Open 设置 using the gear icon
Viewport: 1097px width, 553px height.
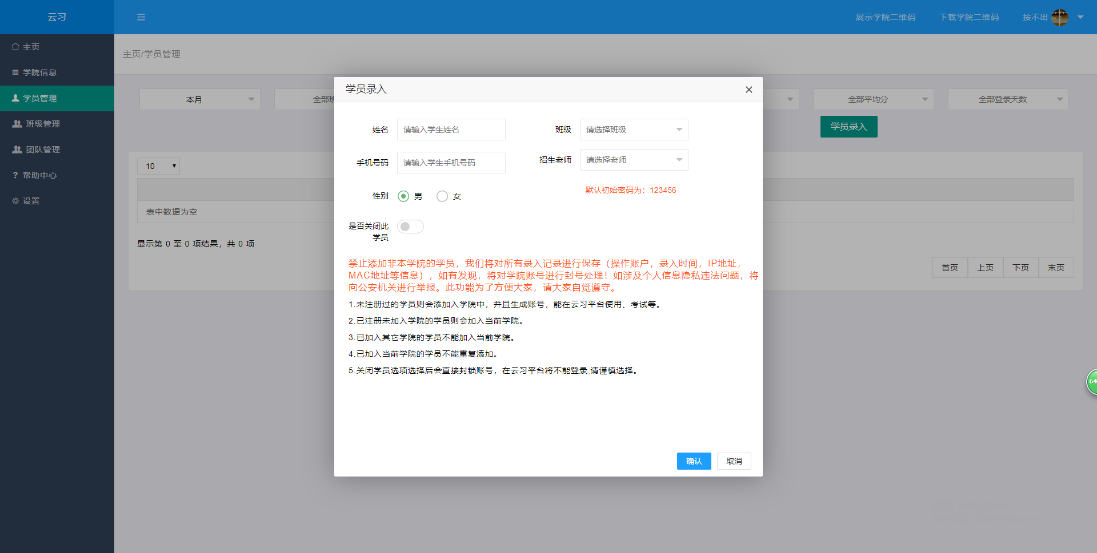pyautogui.click(x=15, y=200)
